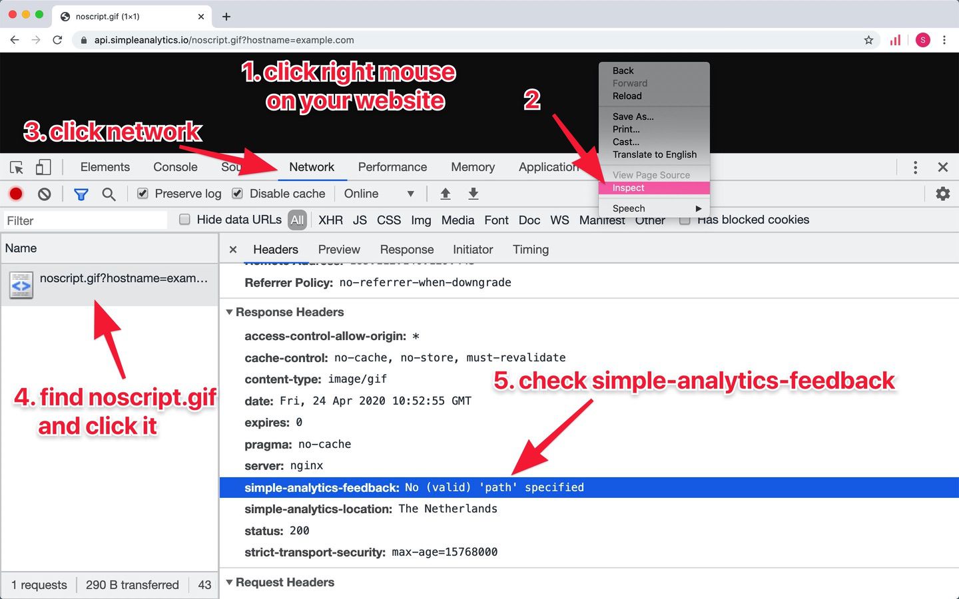Filter requests by CSS type
This screenshot has height=599, width=959.
[389, 220]
